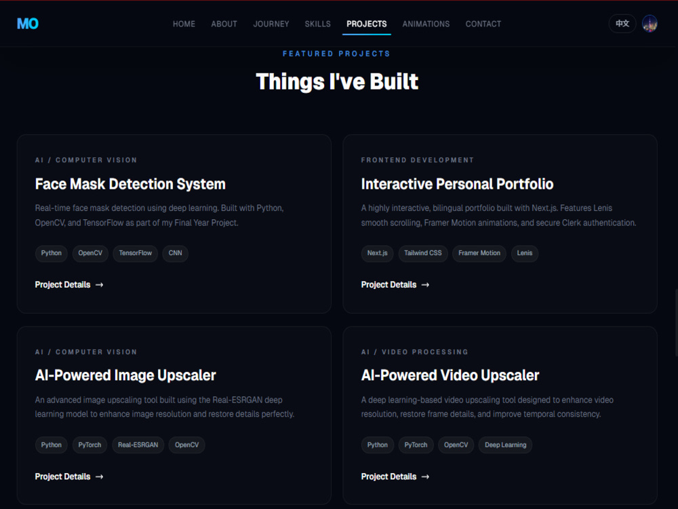This screenshot has width=678, height=509.
Task: Go to the Skills nav item
Action: click(x=317, y=24)
